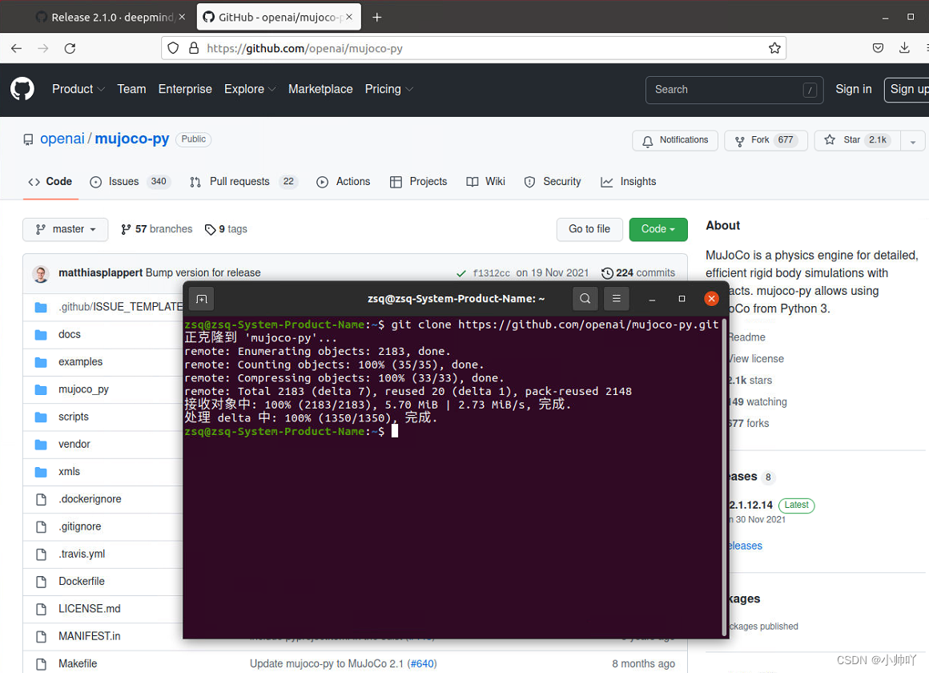Image resolution: width=929 pixels, height=673 pixels.
Task: Open the .gitignore file
Action: pos(80,526)
